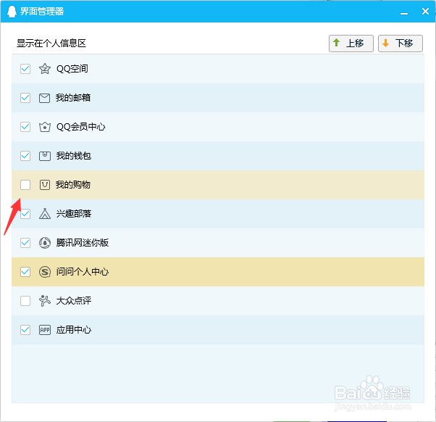Close the 界面管理器 window
Screen dimensions: 436x422
pos(425,12)
